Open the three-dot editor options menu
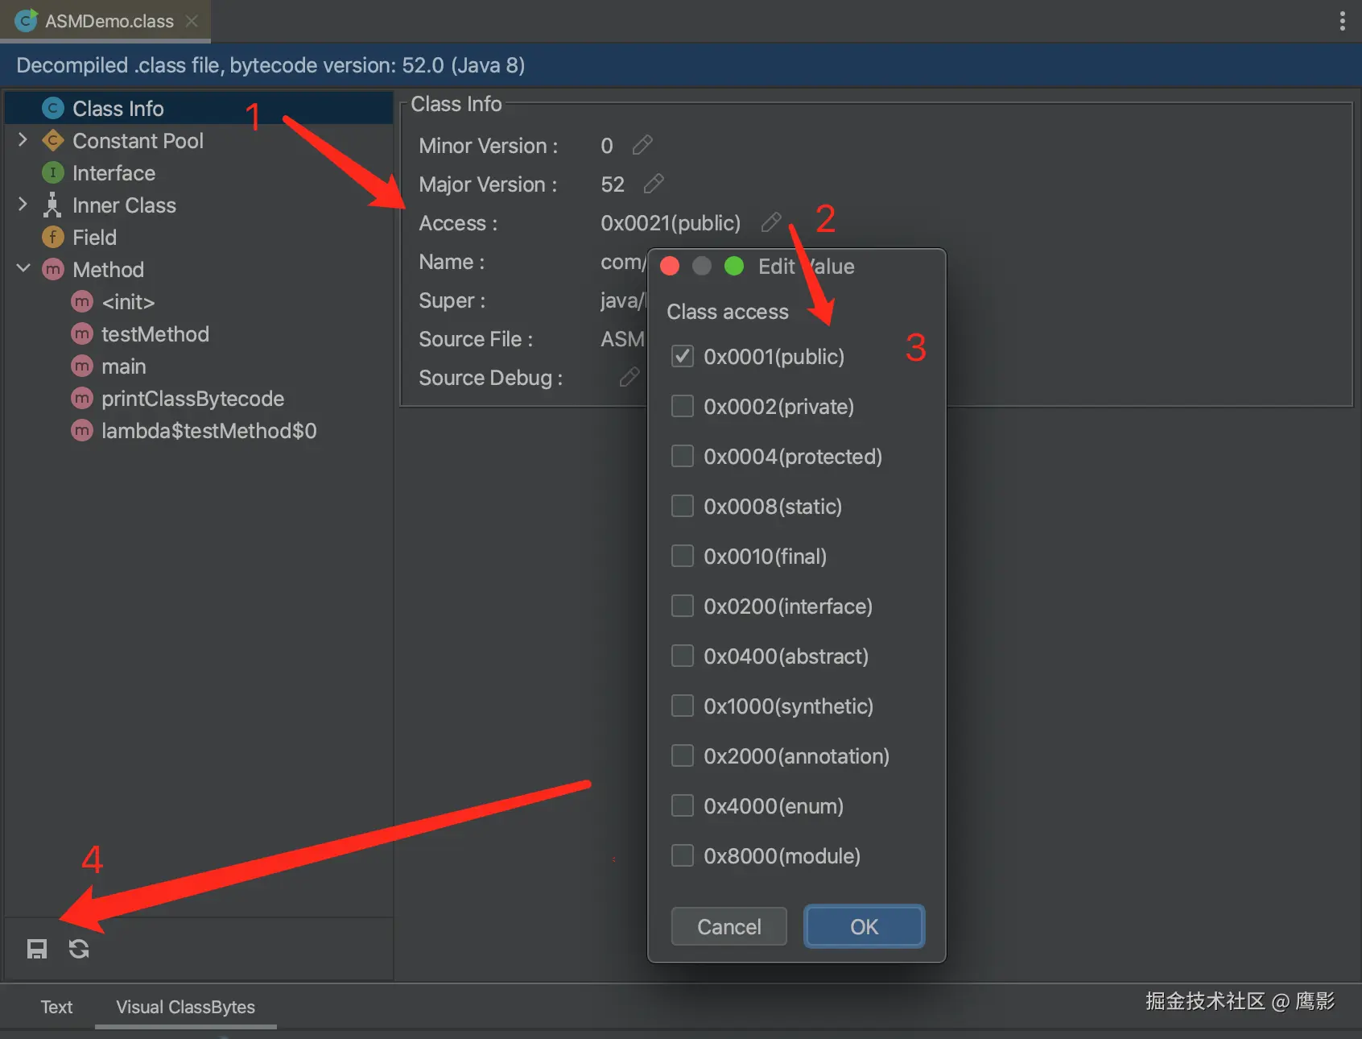 click(x=1342, y=21)
